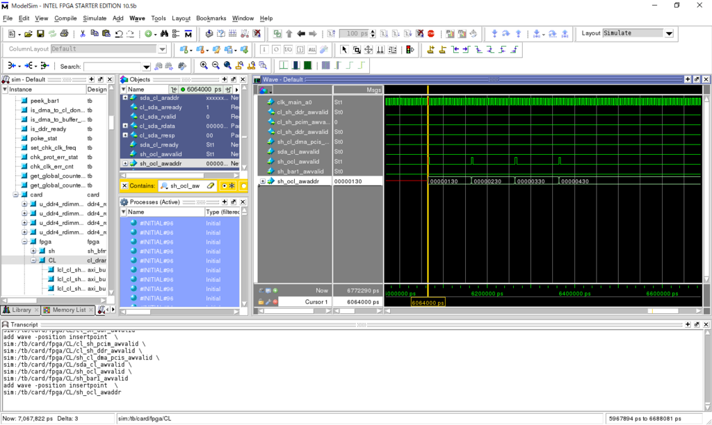Toggle the 'O' output filter button
This screenshot has height=425, width=712.
(276, 49)
